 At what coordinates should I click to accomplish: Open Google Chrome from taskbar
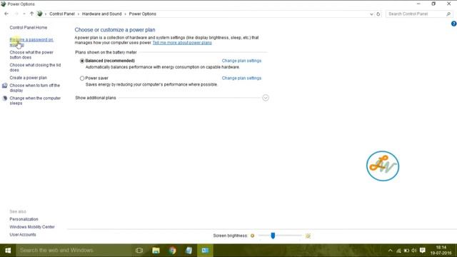coord(172,251)
